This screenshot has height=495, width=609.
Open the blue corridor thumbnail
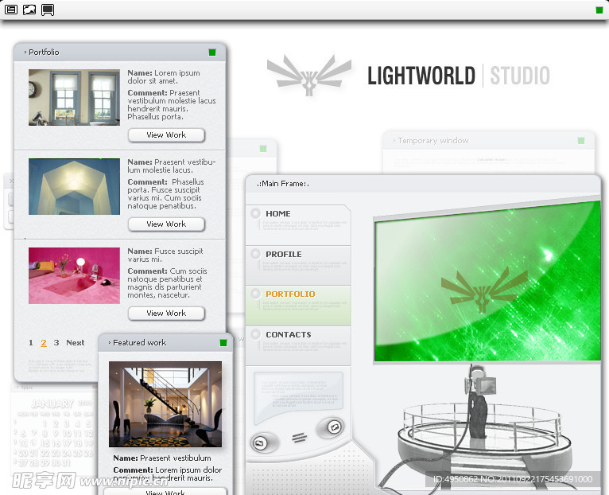(74, 186)
